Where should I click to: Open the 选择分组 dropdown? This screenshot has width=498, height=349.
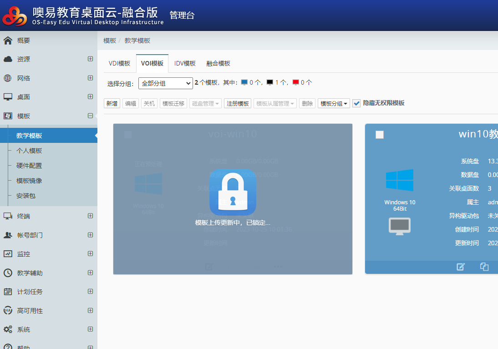[x=165, y=83]
